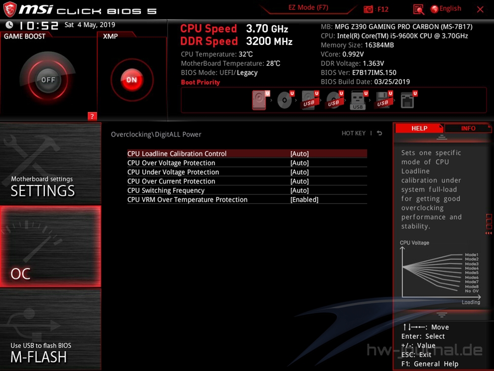Select CPU Over Current Protection row
The width and height of the screenshot is (494, 371).
click(247, 181)
